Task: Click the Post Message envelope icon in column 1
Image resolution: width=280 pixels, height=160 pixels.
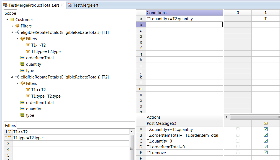Action: pos(266,123)
